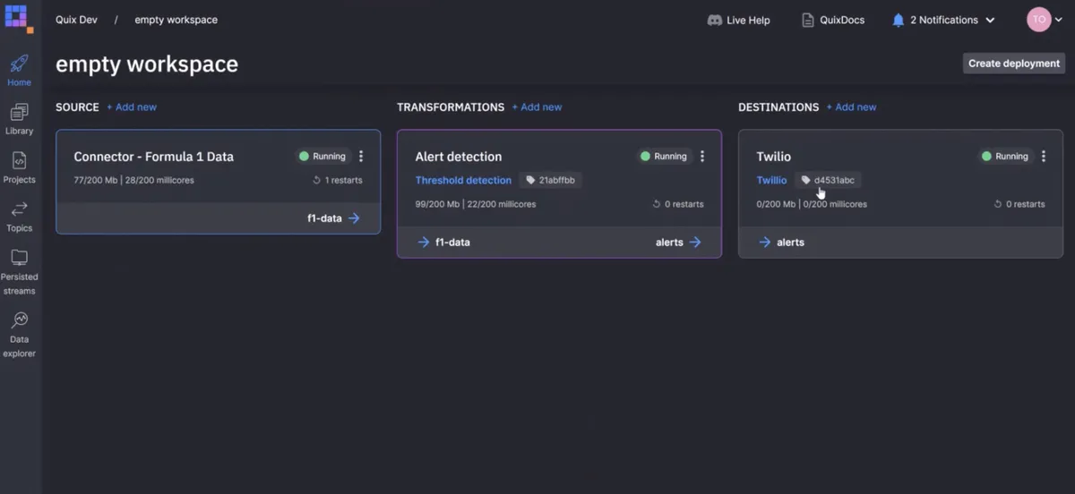Open the Threshold detection project link
Screen dimensions: 1075x494
[463, 181]
